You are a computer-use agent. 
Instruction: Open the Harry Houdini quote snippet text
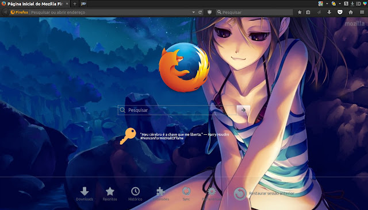[185, 136]
